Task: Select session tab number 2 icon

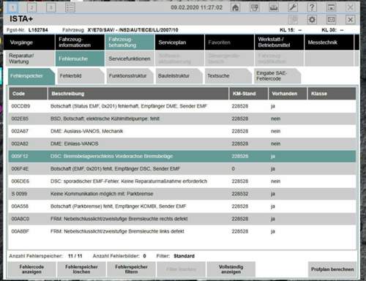Action: [31, 7]
